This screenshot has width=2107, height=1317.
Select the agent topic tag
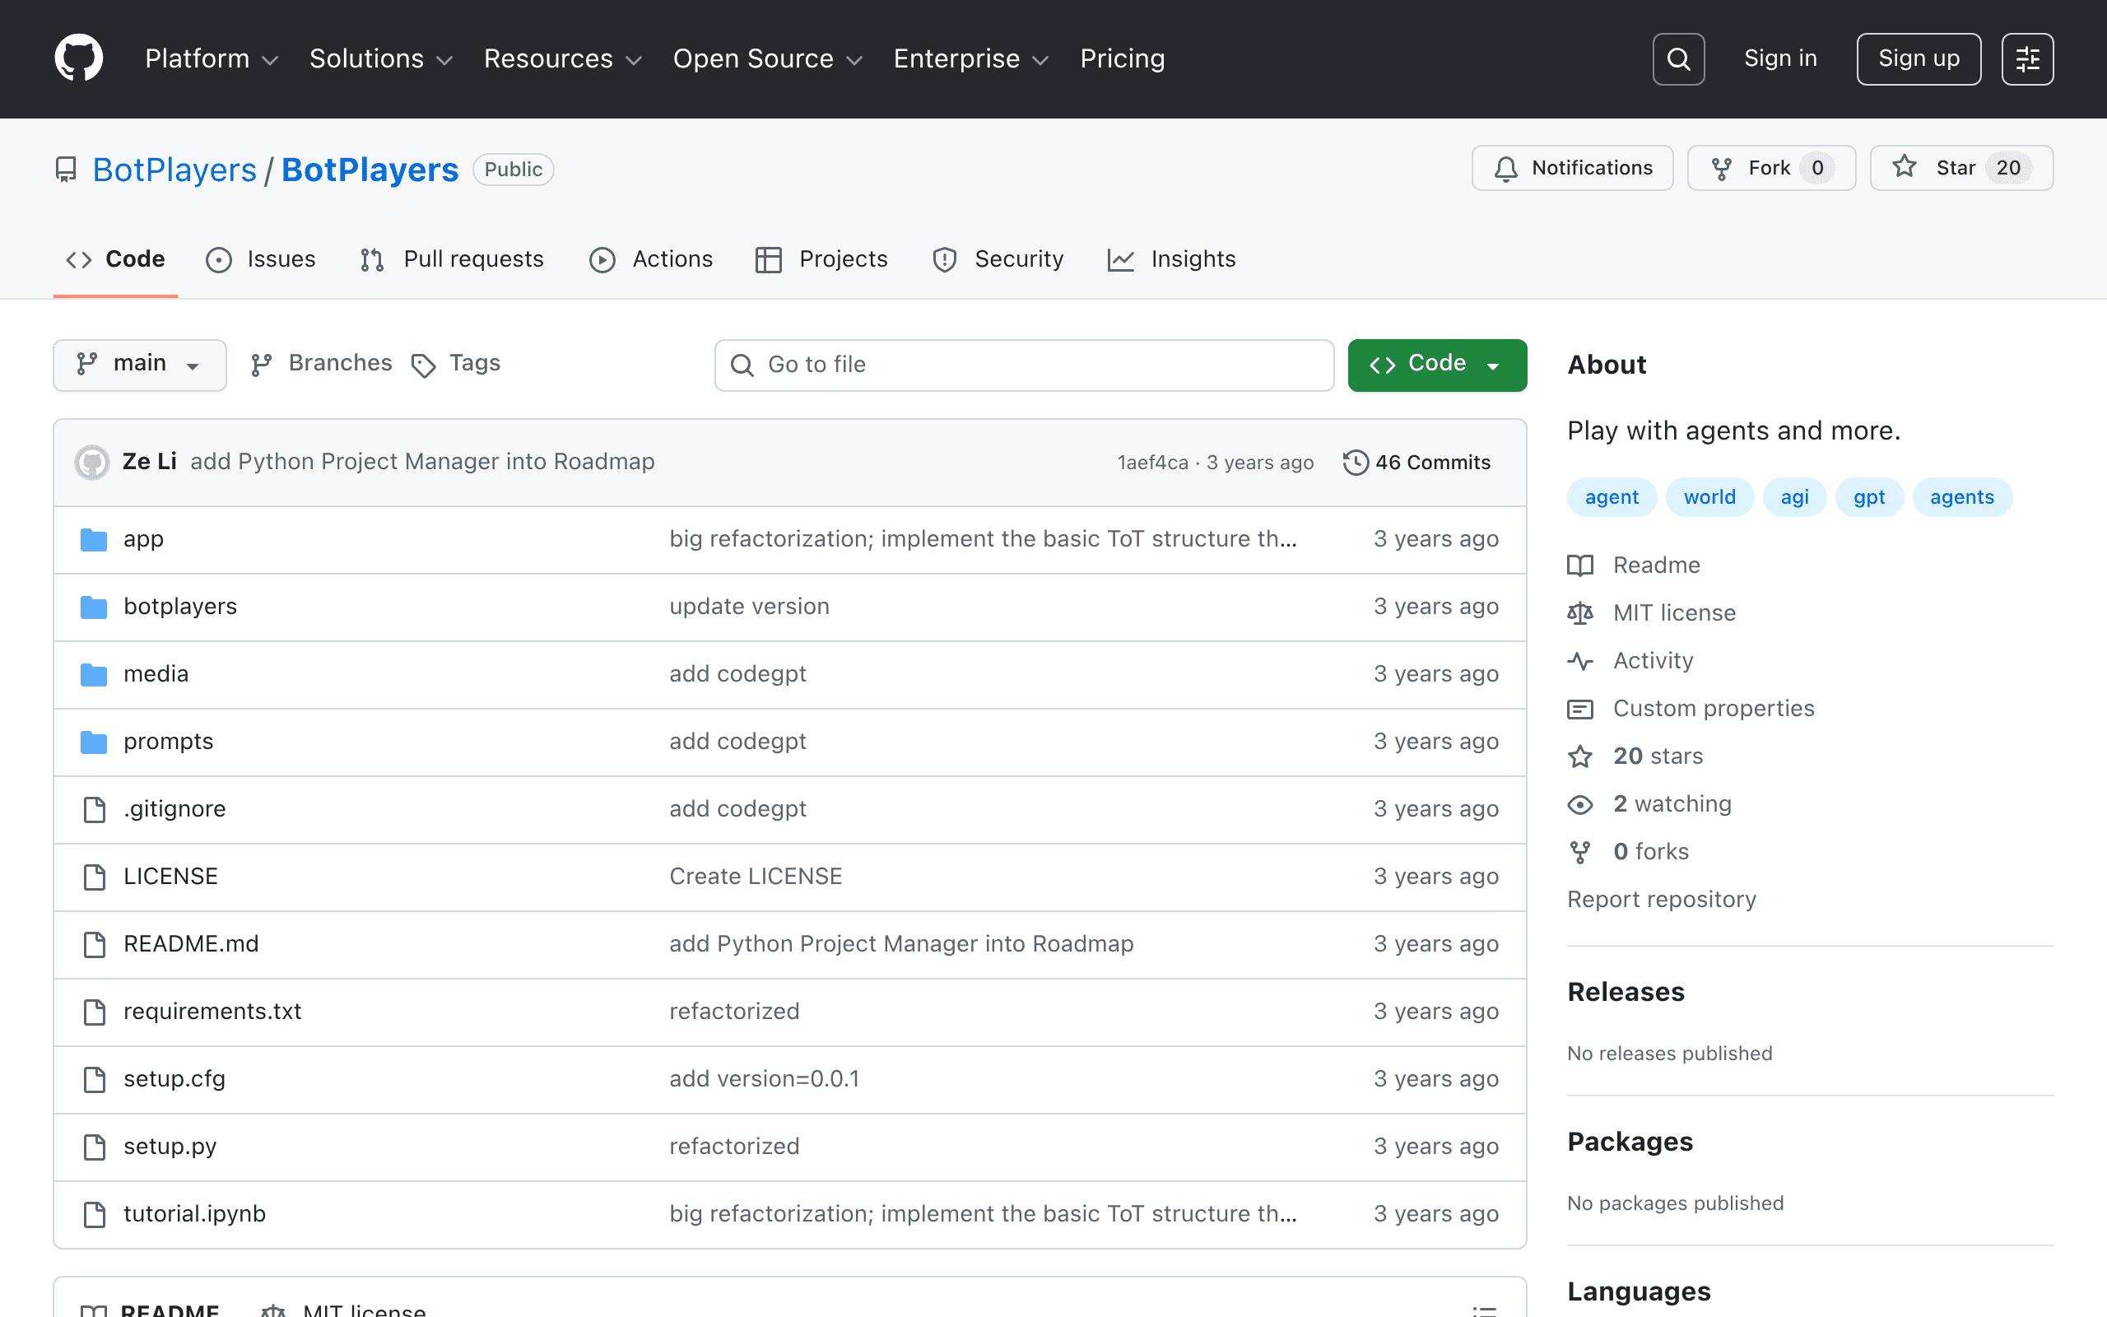click(x=1612, y=497)
